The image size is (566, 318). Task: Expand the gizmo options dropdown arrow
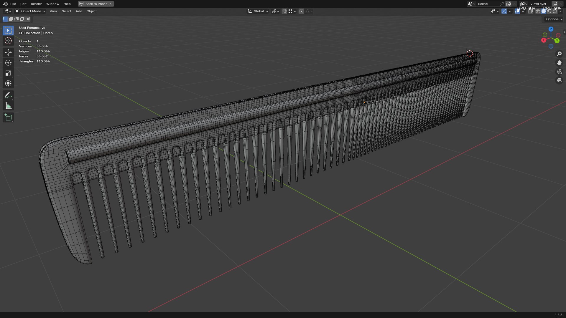(510, 11)
